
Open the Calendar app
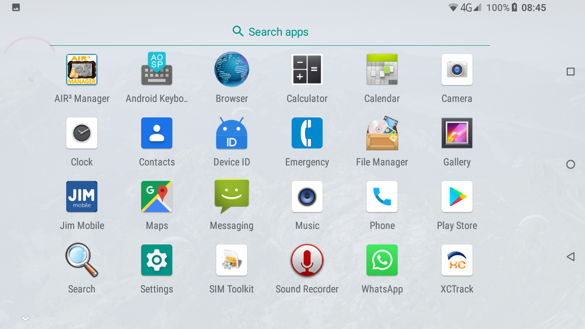tap(382, 69)
